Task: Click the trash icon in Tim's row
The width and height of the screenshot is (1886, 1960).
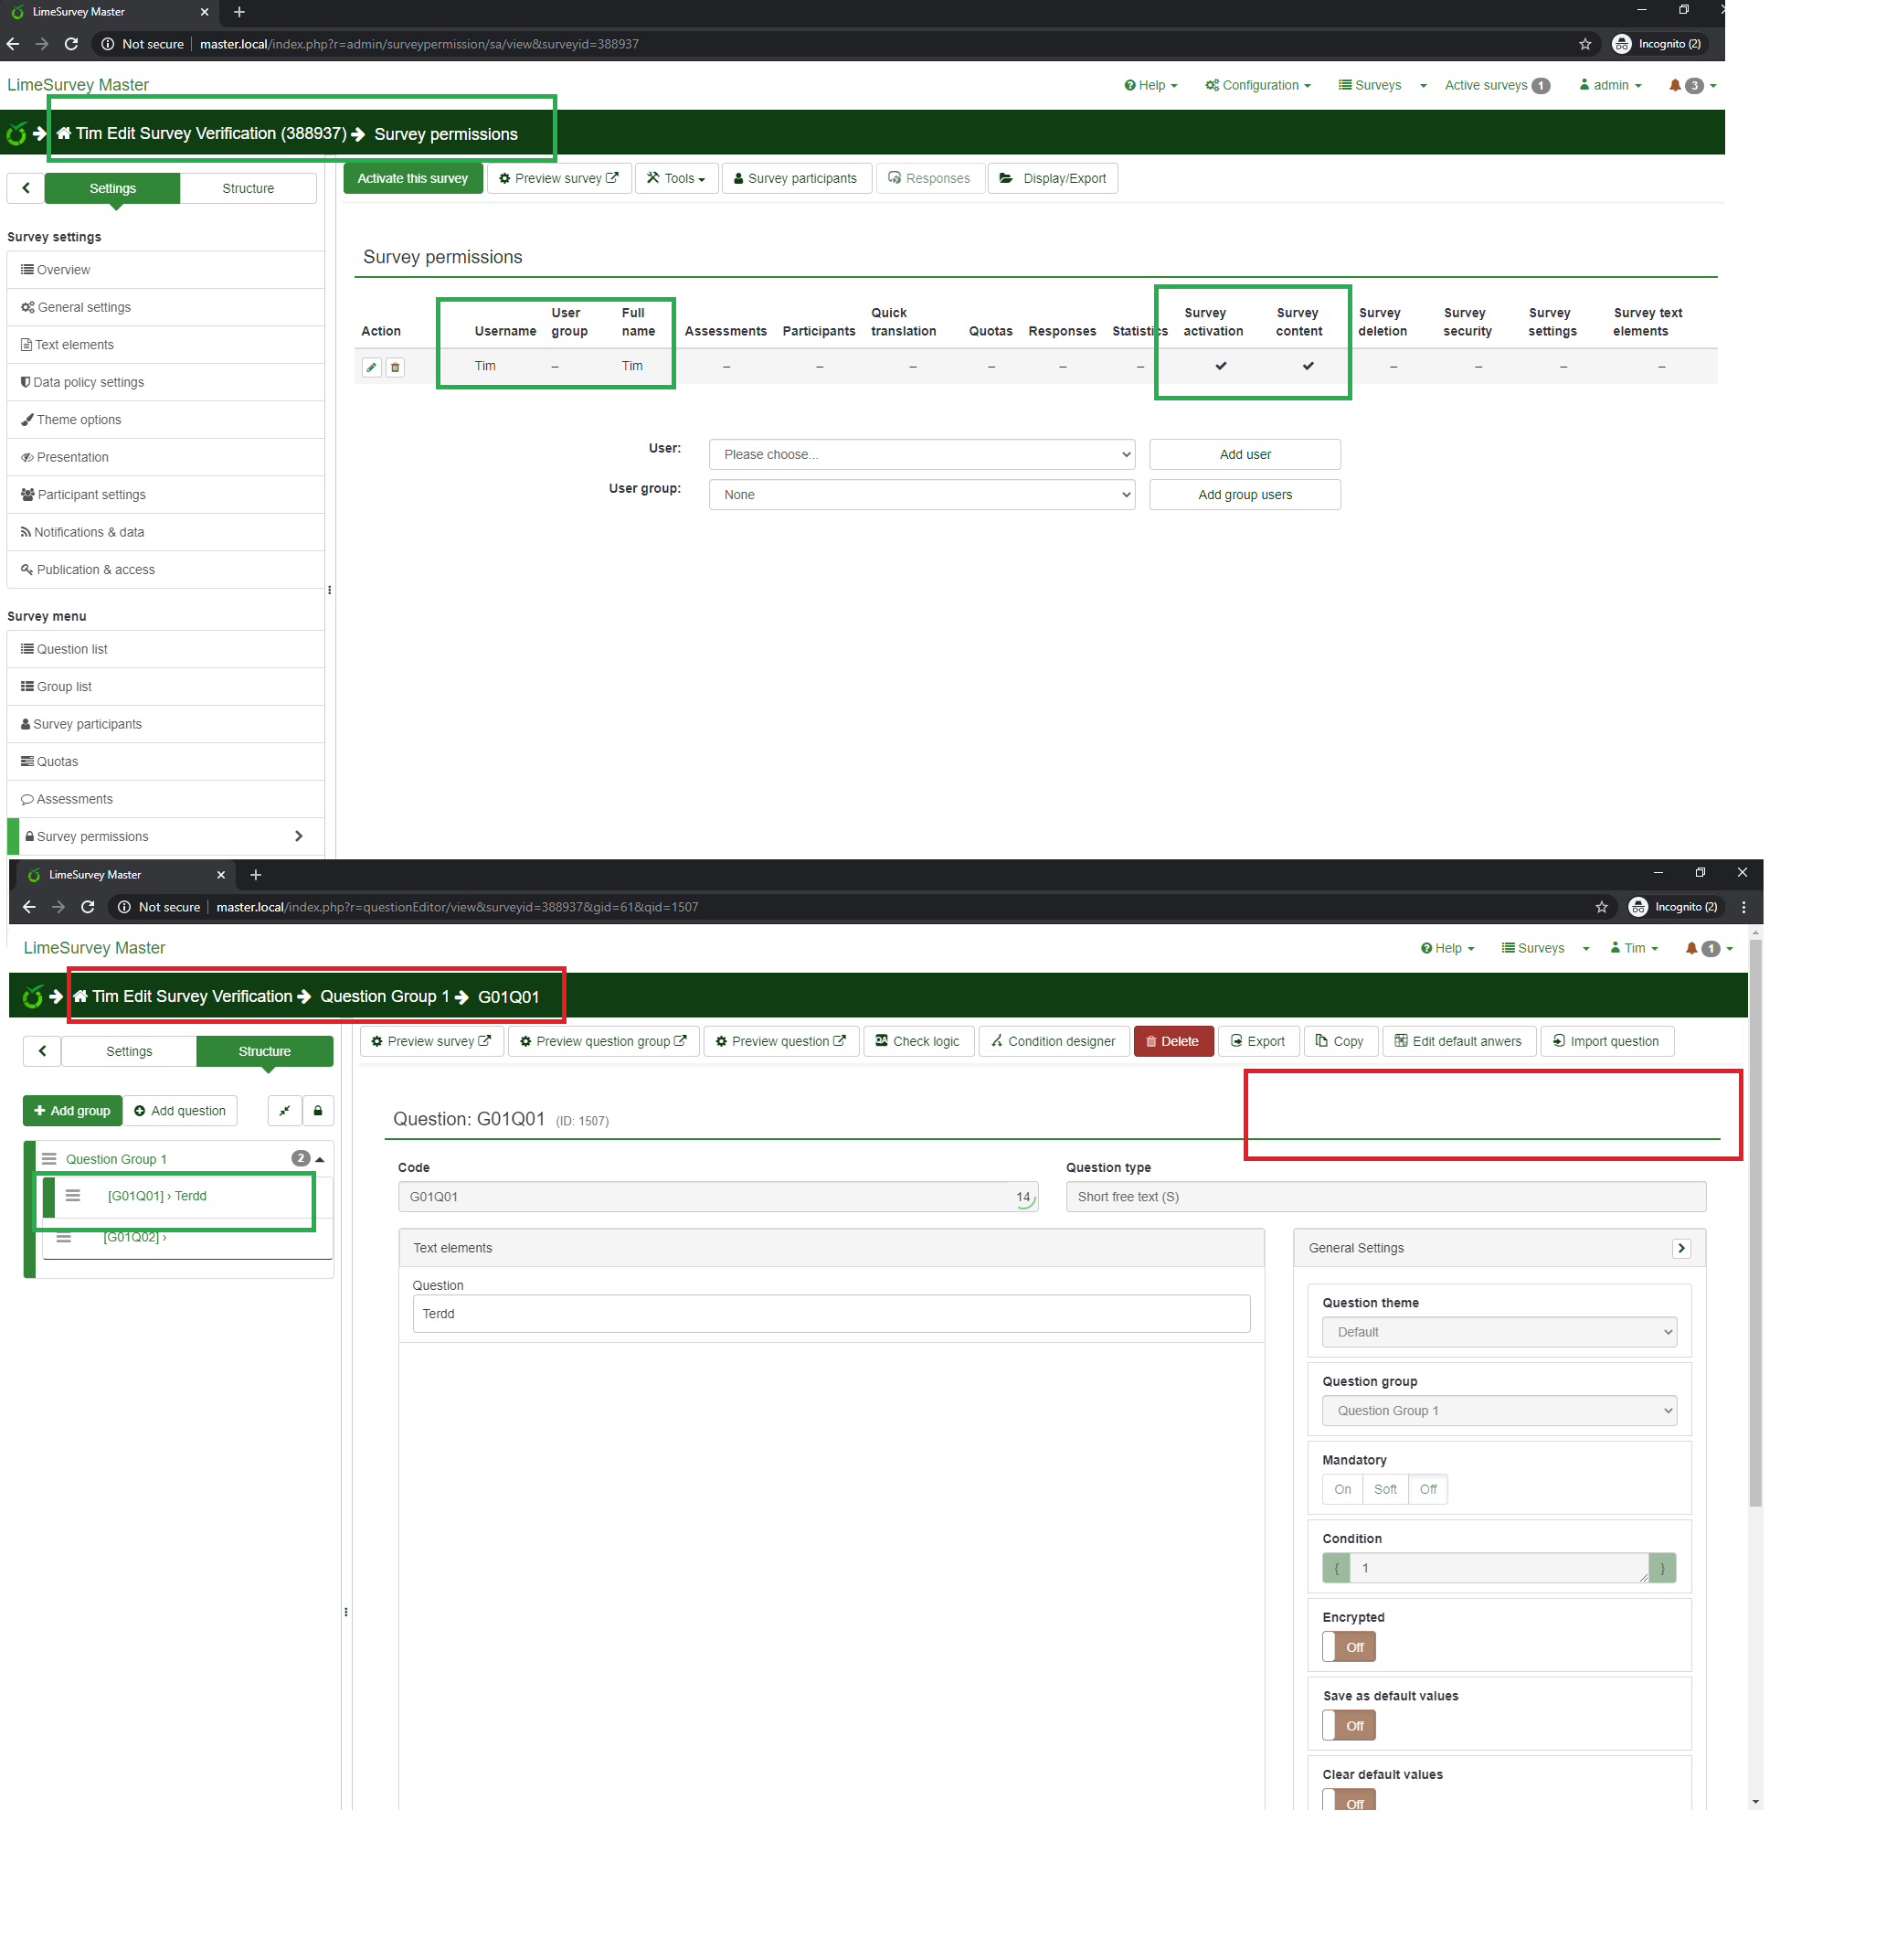Action: (395, 367)
